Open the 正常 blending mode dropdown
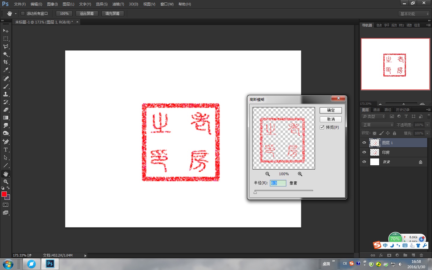Image resolution: width=432 pixels, height=270 pixels. tap(377, 124)
